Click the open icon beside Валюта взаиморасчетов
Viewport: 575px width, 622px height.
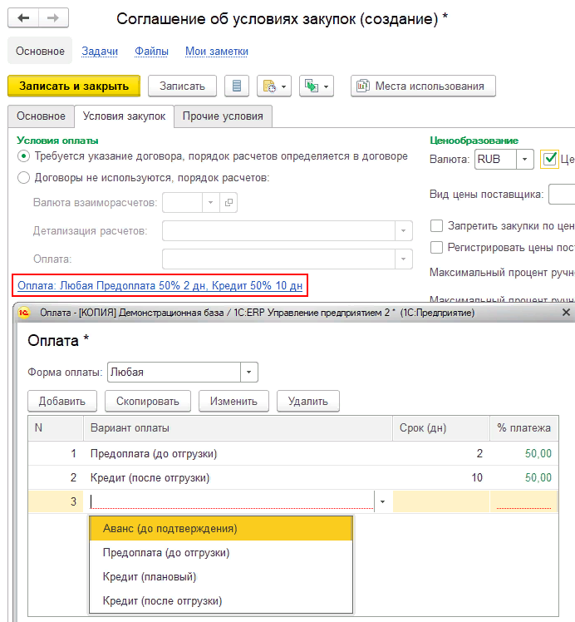point(229,202)
